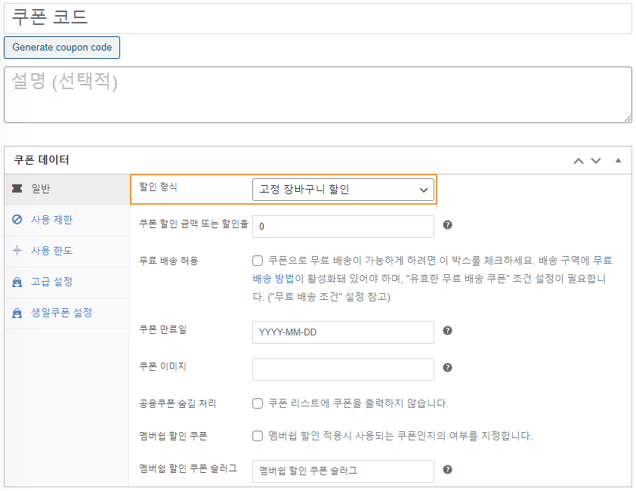Check the 공용쿠폰 숨김 처리 box
The width and height of the screenshot is (636, 491).
[x=258, y=403]
